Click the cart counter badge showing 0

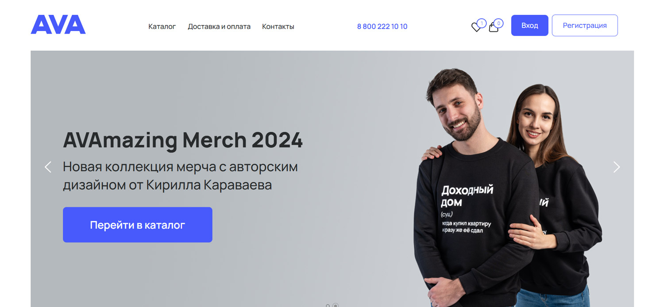coord(498,23)
